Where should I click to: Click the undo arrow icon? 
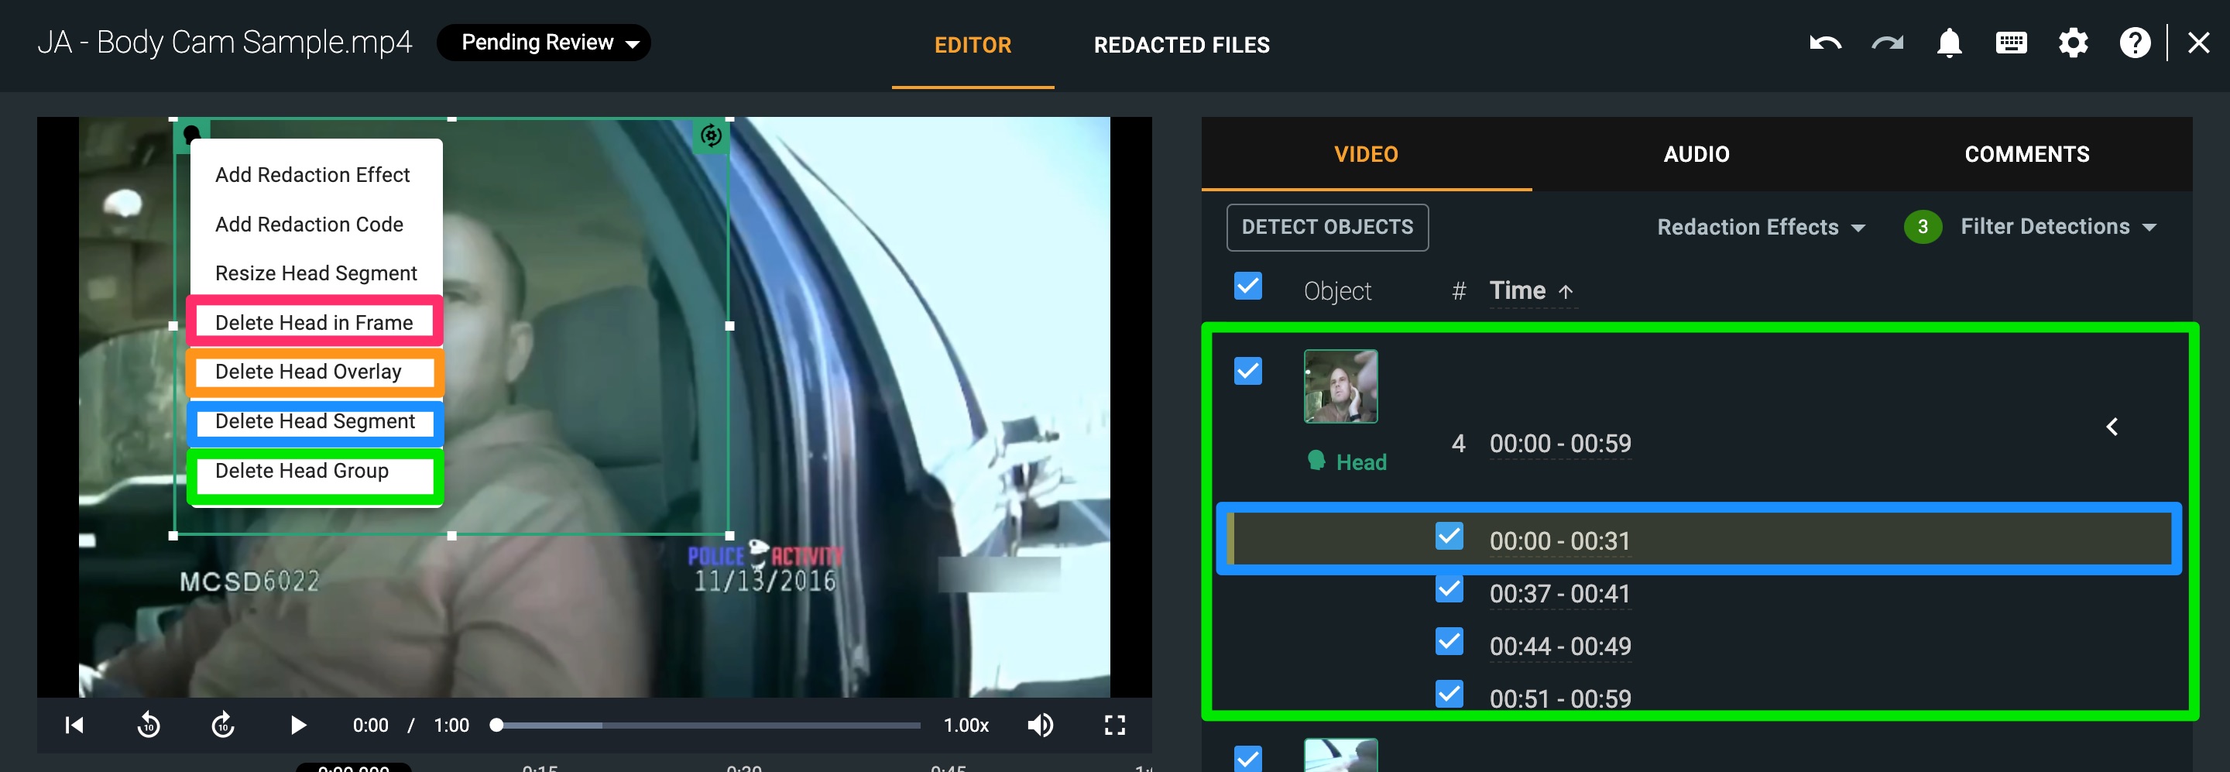1825,43
